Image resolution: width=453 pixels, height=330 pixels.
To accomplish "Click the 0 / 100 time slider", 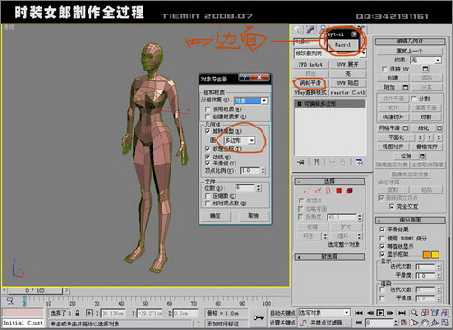I will (x=35, y=290).
